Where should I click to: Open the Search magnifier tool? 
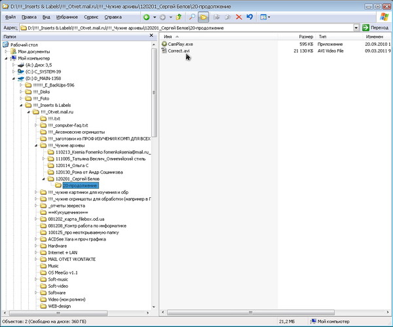[192, 17]
